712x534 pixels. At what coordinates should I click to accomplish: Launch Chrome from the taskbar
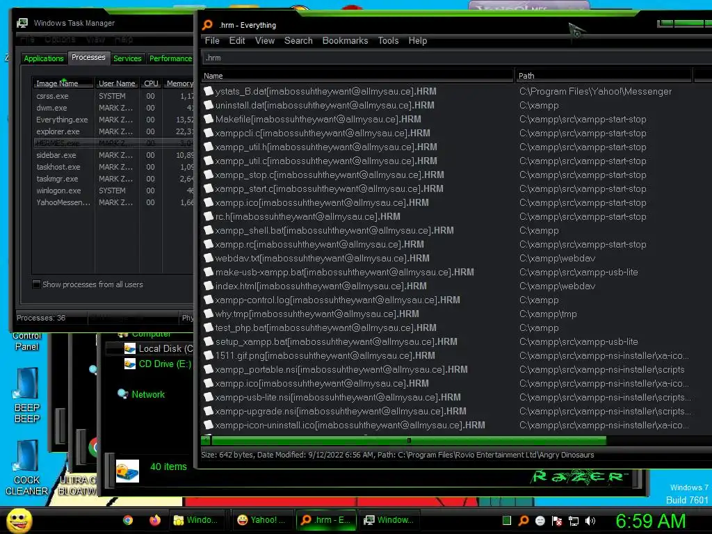pyautogui.click(x=128, y=520)
